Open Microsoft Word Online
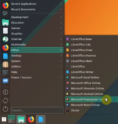Screen dimensions: 118x124 [92, 105]
